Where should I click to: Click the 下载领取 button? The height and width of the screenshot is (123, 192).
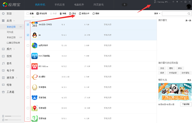point(186,104)
